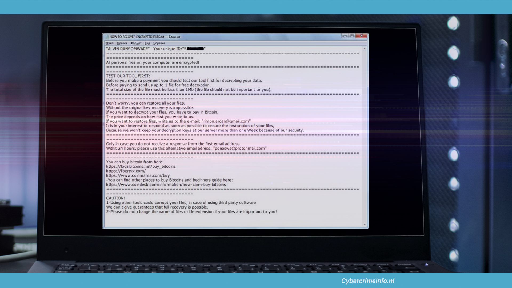
Task: Click the rimon.argan@gmail.com email address
Action: (226, 121)
